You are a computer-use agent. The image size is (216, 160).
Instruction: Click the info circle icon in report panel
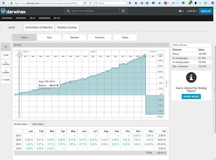click(x=191, y=77)
